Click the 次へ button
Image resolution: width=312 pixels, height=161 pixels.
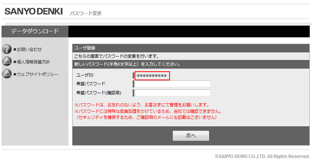(x=191, y=136)
